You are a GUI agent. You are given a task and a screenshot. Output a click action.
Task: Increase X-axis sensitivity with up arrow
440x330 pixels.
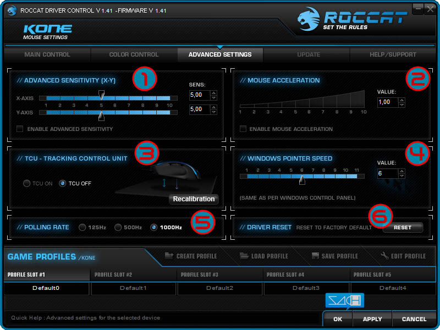214,93
